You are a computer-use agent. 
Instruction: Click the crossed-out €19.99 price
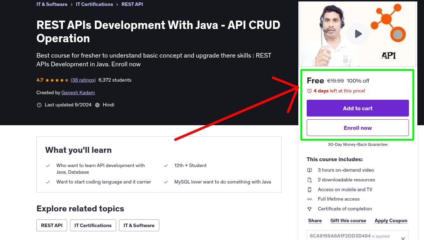[335, 81]
